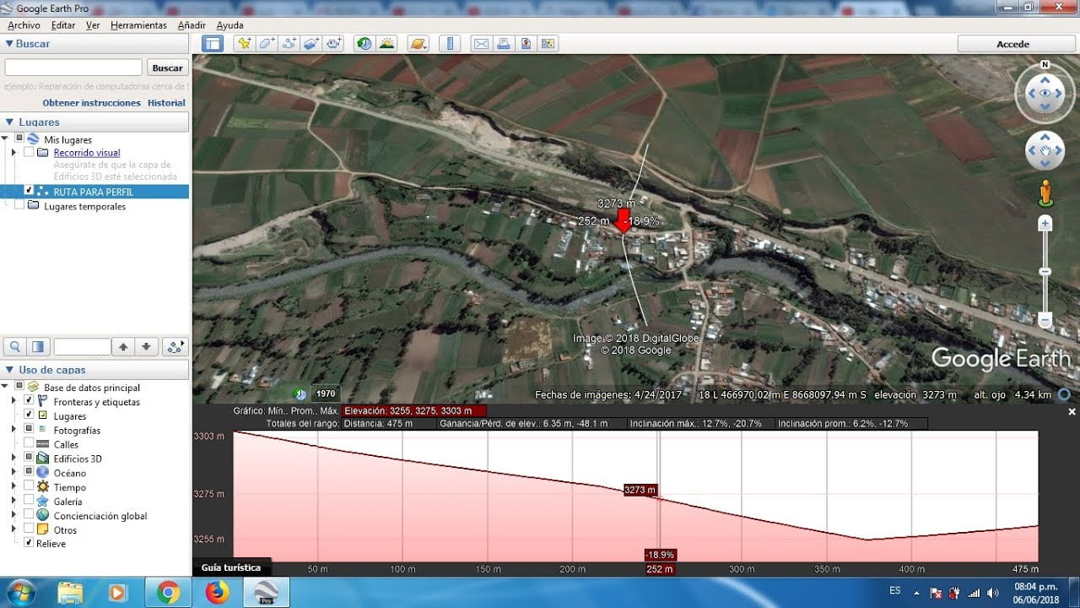Click the zoom out minus button
The height and width of the screenshot is (608, 1080).
click(x=1045, y=320)
